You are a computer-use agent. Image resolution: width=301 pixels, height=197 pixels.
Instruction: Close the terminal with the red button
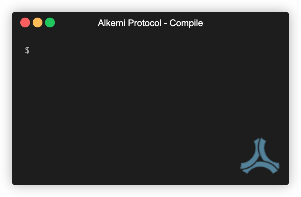pos(25,23)
